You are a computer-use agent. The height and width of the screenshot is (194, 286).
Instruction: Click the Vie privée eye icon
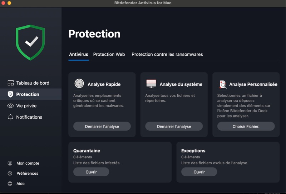click(x=10, y=106)
